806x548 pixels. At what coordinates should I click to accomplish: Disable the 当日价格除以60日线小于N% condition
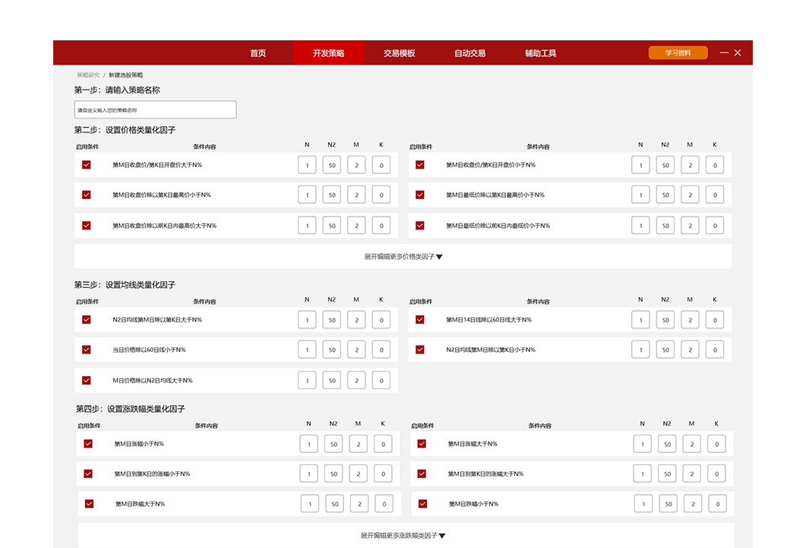[x=87, y=350]
